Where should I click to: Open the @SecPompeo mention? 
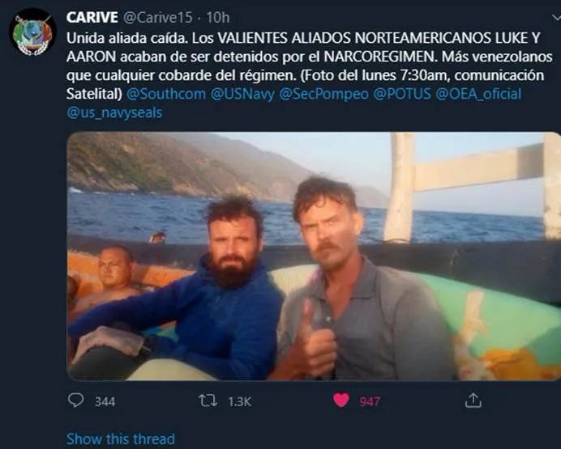click(323, 94)
